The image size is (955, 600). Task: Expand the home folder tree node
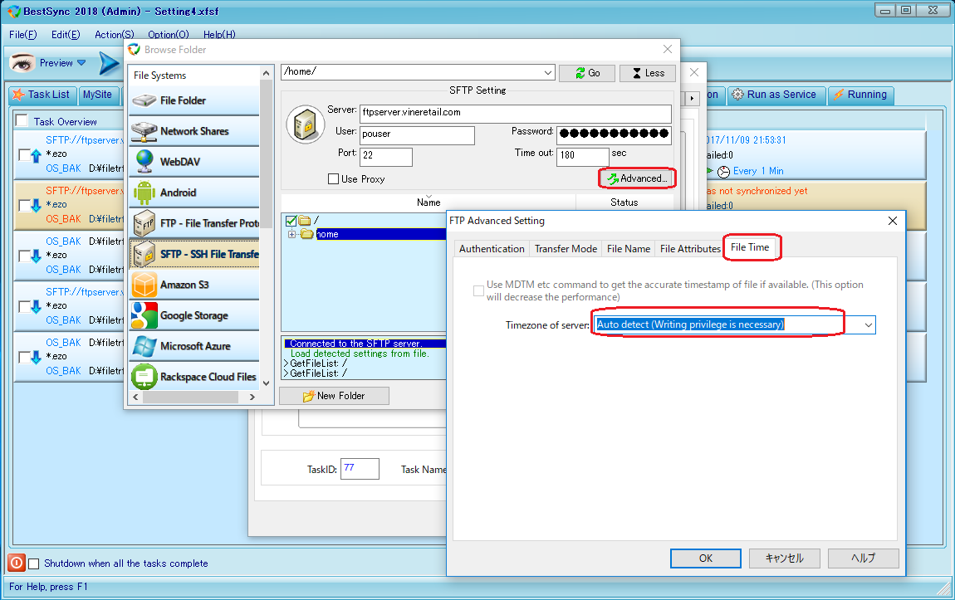click(x=291, y=234)
